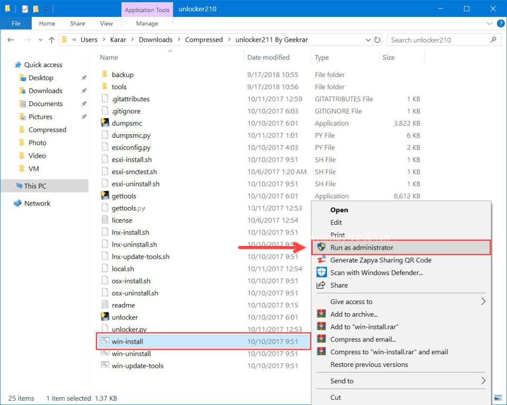Click the Scan with Windows Defender shield icon

point(321,272)
